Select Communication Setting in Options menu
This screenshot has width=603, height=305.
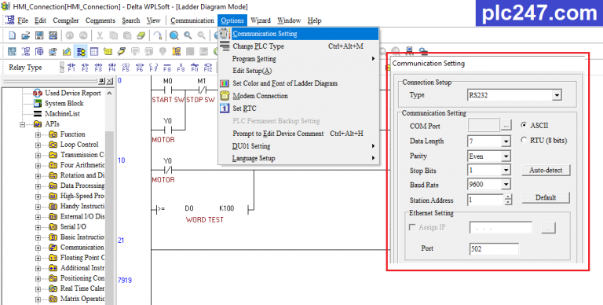tap(298, 34)
